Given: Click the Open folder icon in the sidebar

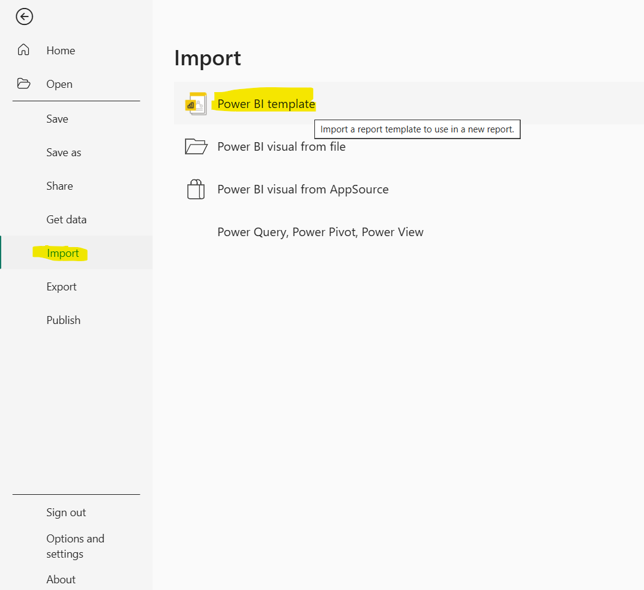Looking at the screenshot, I should click(x=23, y=83).
